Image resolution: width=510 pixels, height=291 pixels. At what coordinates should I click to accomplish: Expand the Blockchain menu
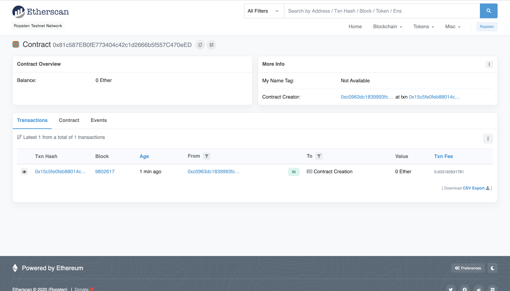(x=387, y=27)
